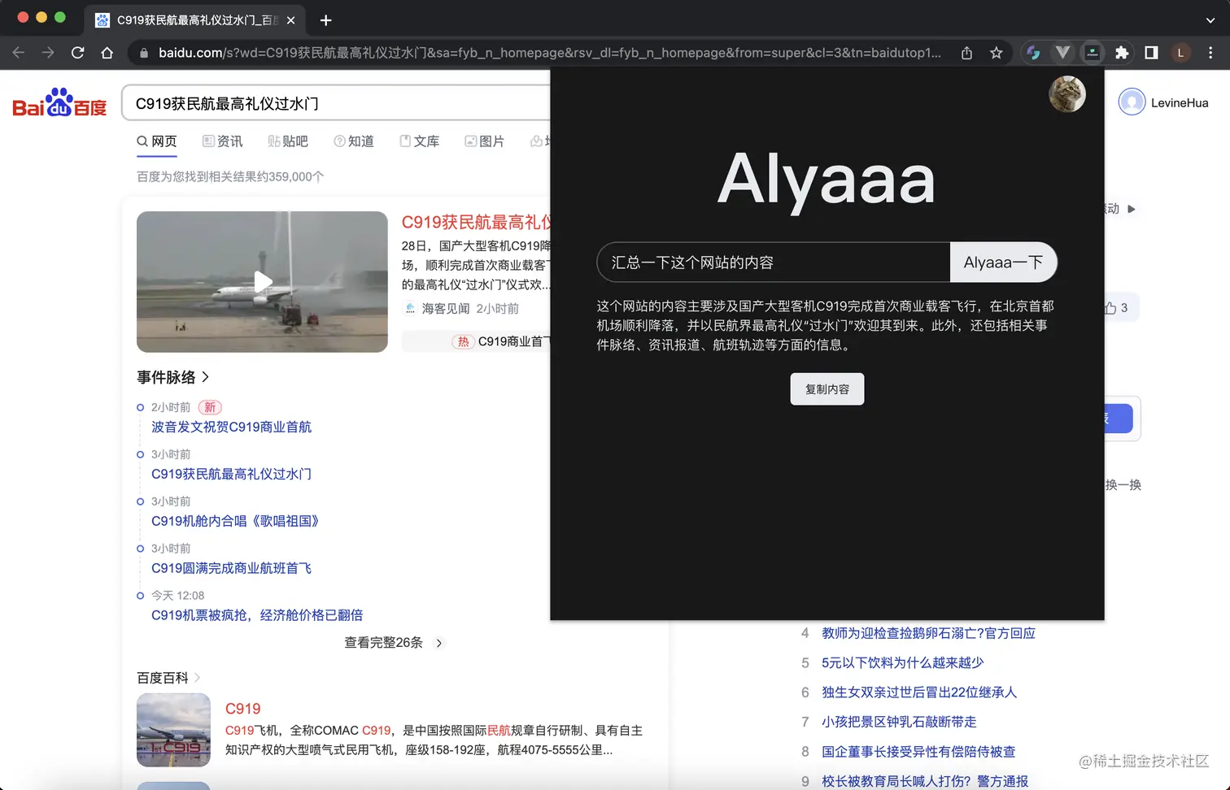Open the Chrome three-dot menu
This screenshot has width=1230, height=790.
click(1210, 53)
